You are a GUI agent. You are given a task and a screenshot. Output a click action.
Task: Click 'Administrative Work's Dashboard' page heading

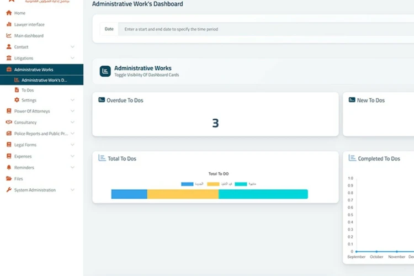point(137,4)
